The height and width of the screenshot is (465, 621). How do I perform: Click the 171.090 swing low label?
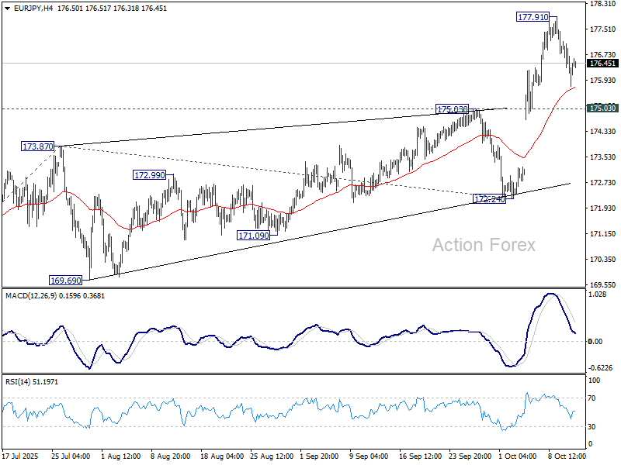pos(253,234)
